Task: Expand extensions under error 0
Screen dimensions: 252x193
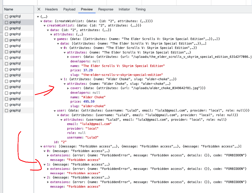Action: 48,155
